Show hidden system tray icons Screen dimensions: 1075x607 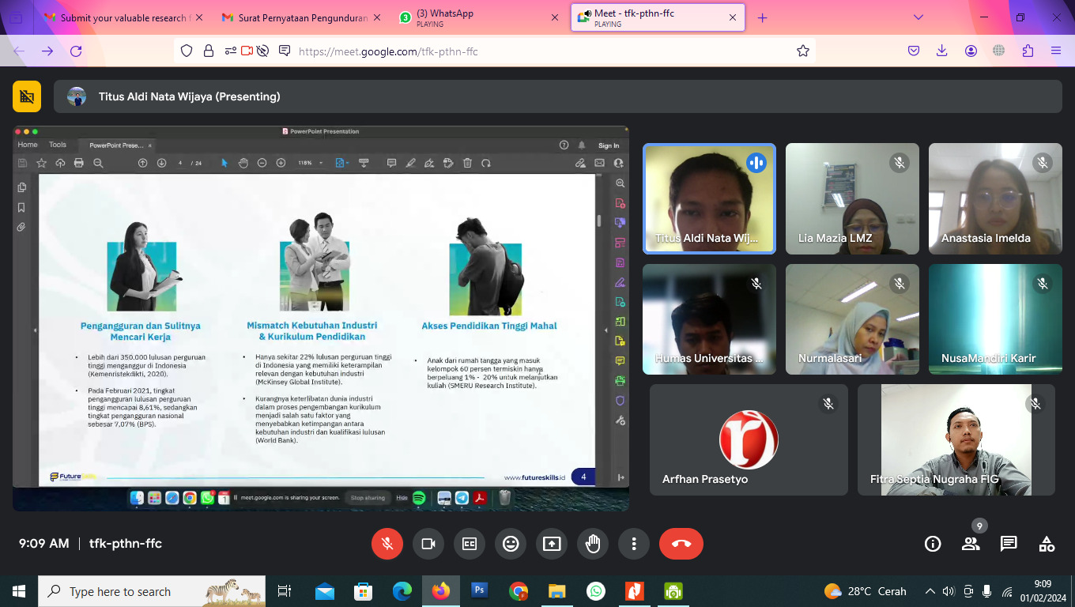[930, 591]
